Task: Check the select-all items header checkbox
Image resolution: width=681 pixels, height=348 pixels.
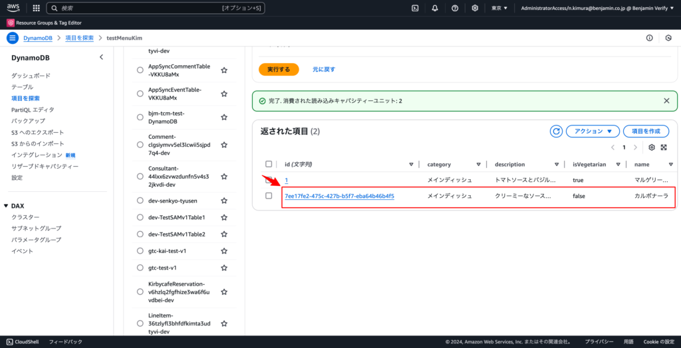Action: click(269, 164)
